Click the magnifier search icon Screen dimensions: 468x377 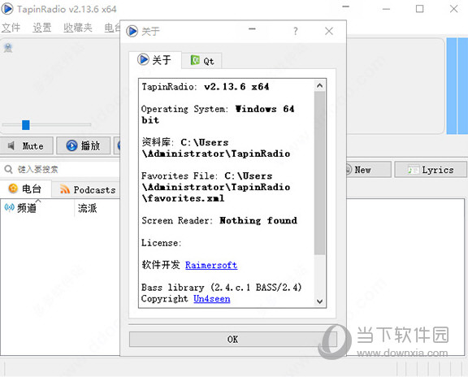8,170
